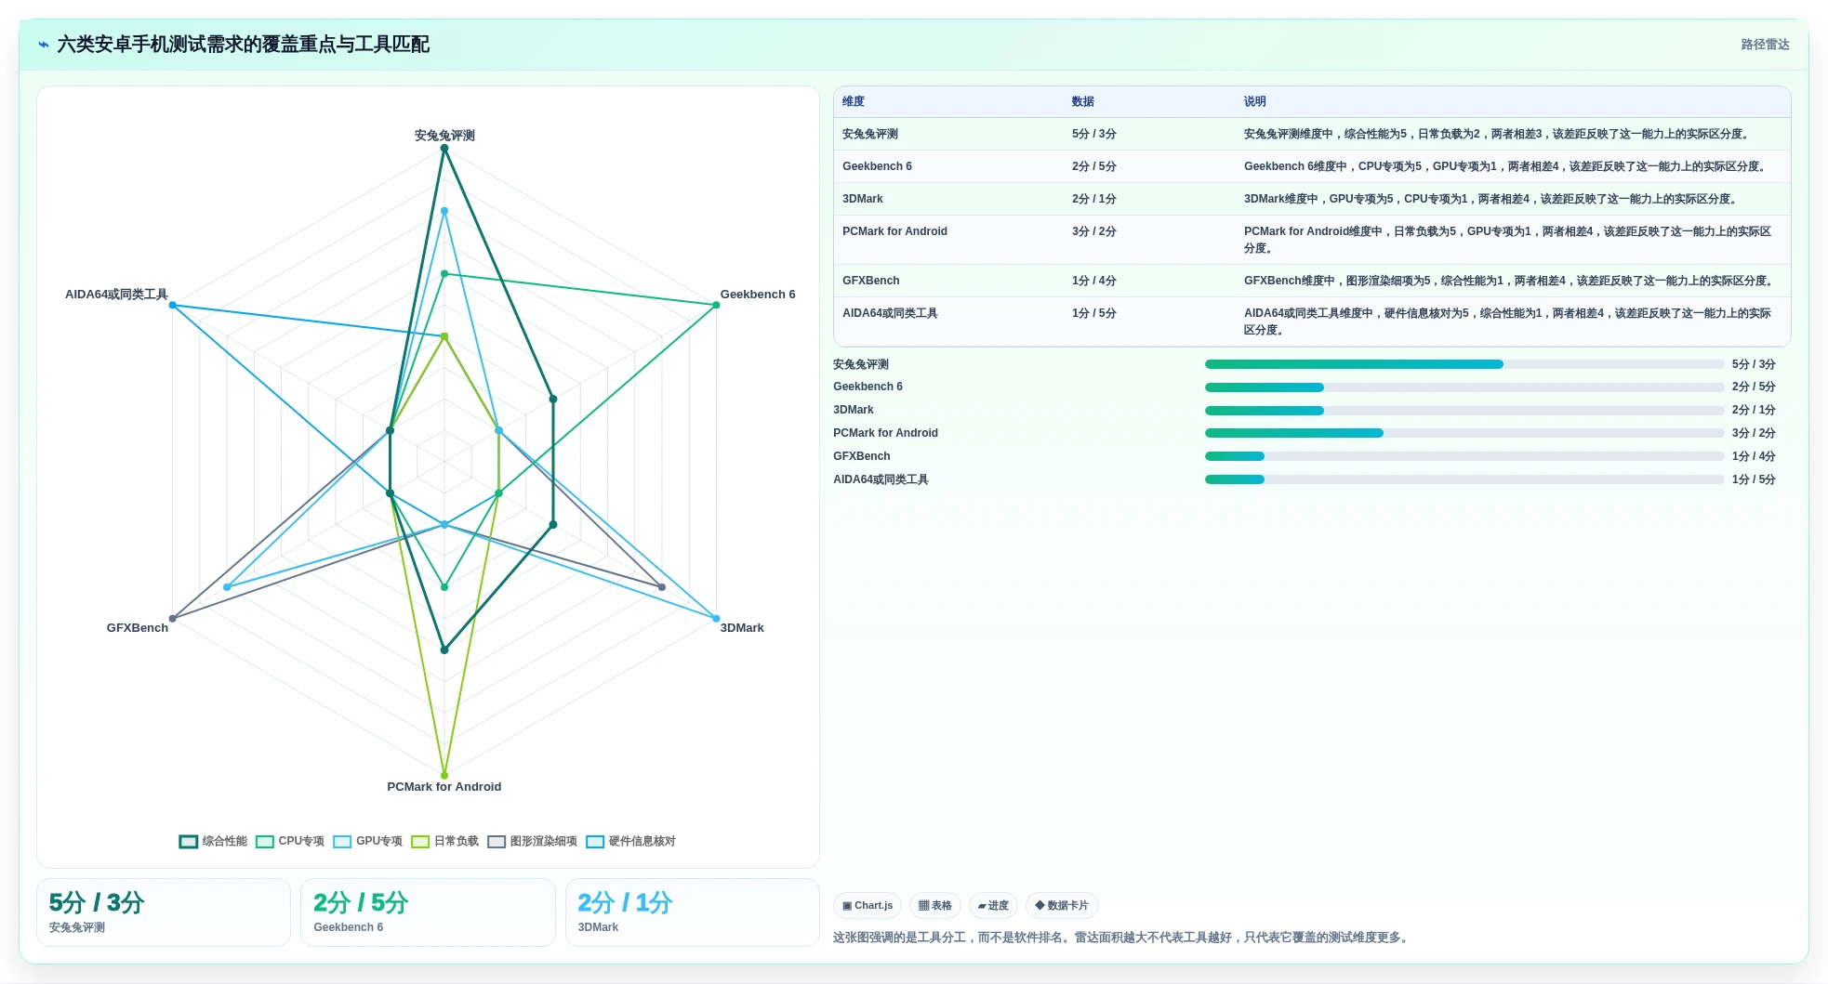This screenshot has width=1828, height=984.
Task: Click the 3DMark progress bar
Action: tap(1464, 411)
